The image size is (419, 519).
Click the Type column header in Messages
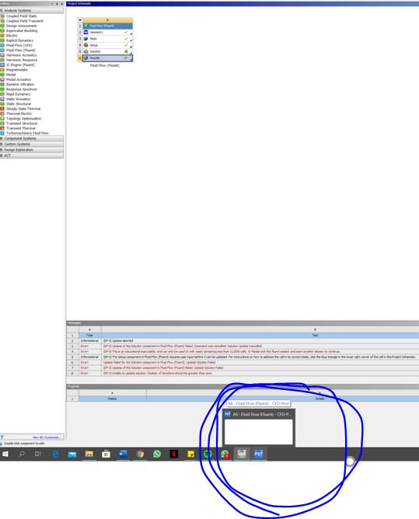[89, 336]
